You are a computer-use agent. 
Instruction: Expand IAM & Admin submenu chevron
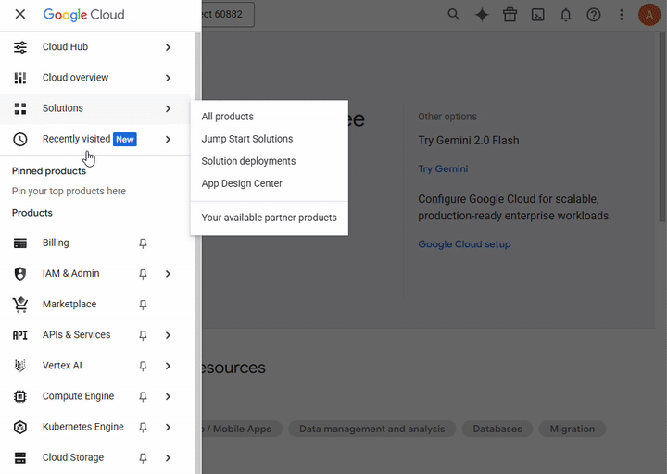pyautogui.click(x=168, y=274)
